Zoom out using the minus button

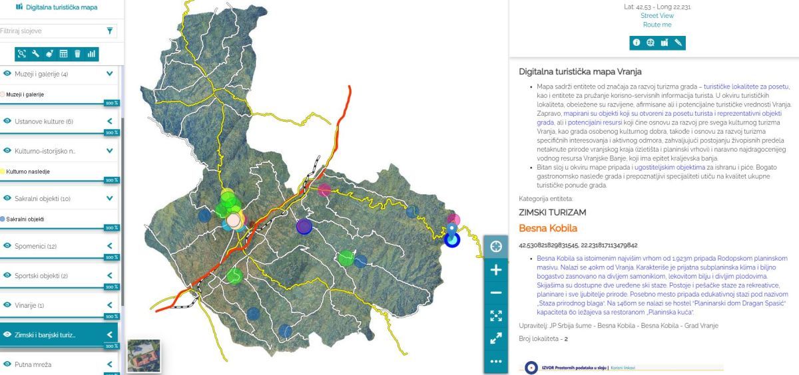pos(495,293)
